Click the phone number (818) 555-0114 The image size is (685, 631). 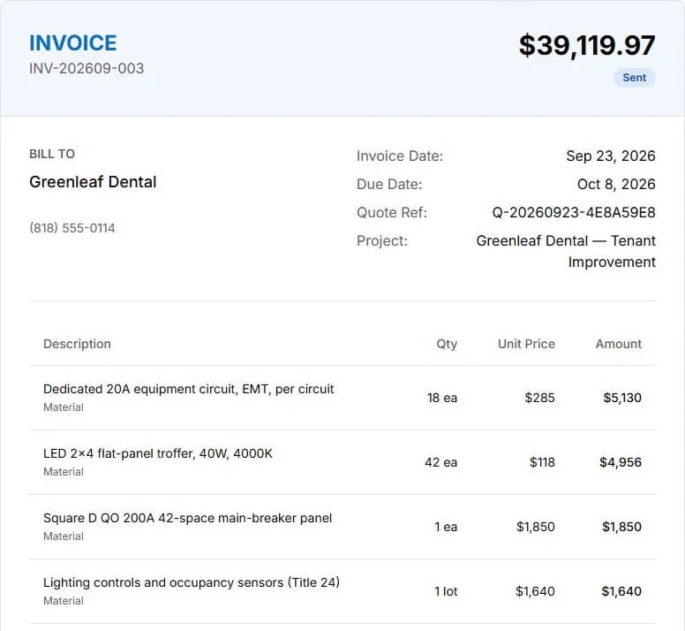coord(72,228)
